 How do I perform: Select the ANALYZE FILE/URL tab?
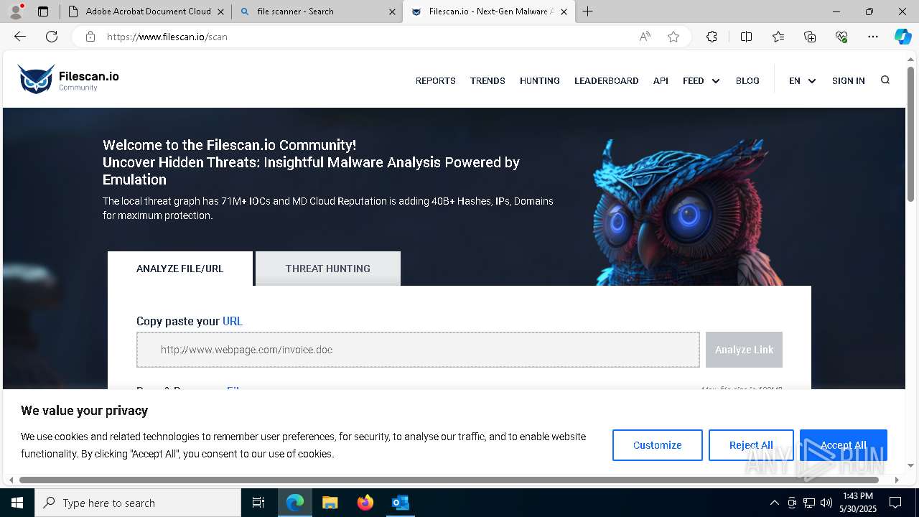[x=180, y=269]
